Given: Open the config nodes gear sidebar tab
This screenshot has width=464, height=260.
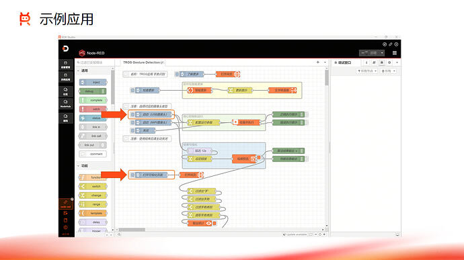Looking at the screenshot, I should pos(389,62).
